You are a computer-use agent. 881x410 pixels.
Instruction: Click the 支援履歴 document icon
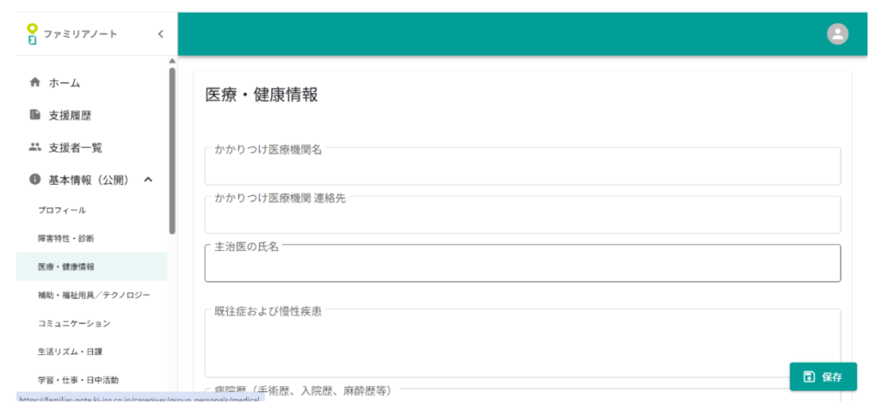point(35,115)
